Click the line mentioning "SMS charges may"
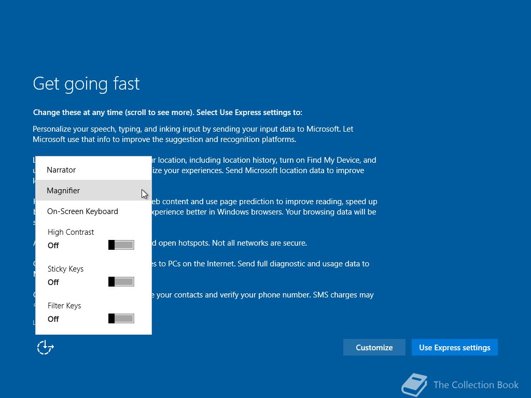The width and height of the screenshot is (531, 398). [262, 295]
